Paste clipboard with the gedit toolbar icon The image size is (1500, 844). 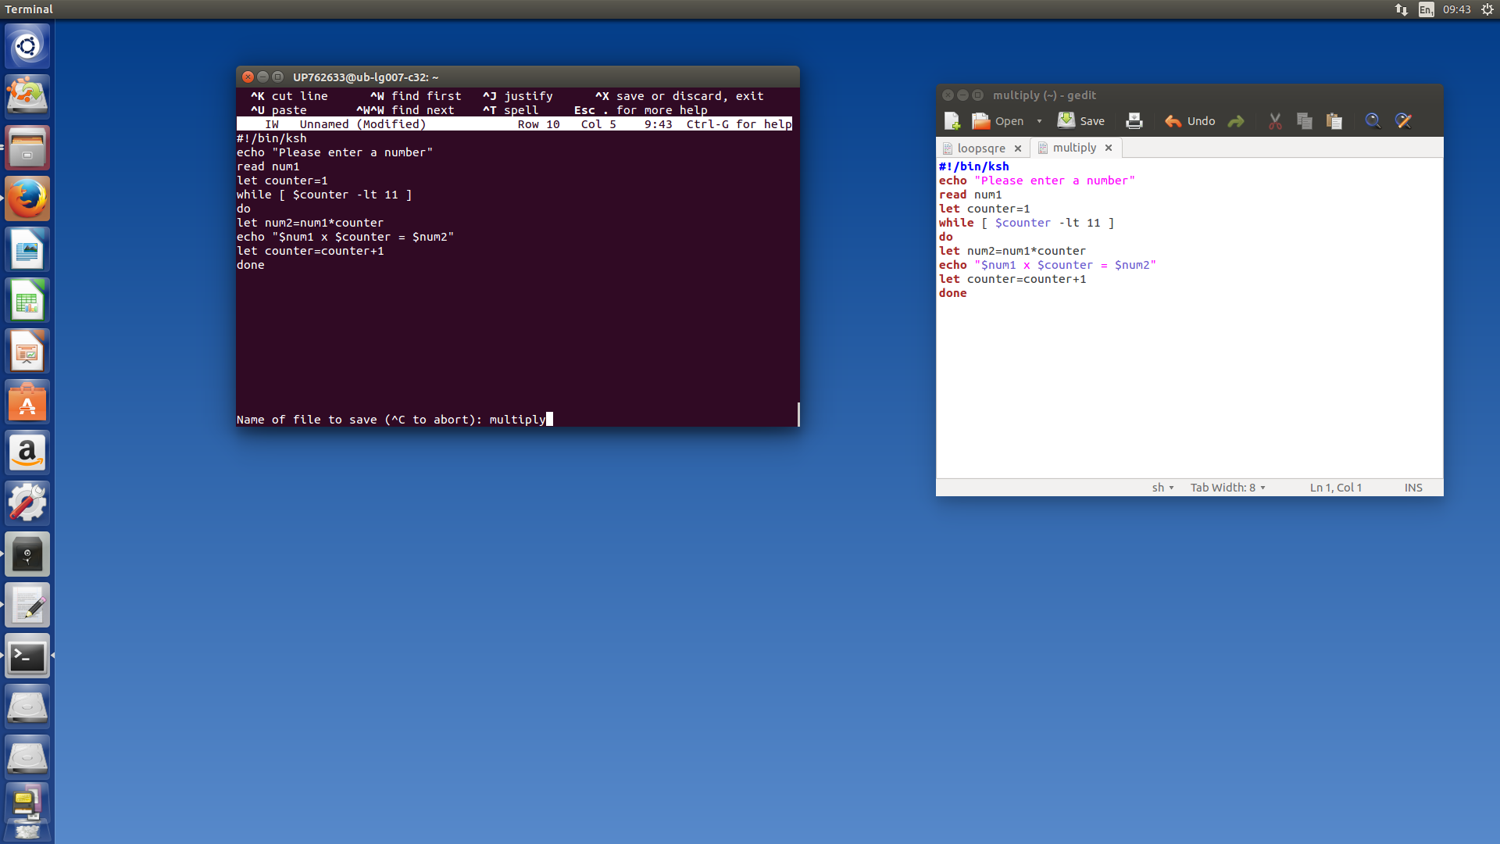[1334, 121]
